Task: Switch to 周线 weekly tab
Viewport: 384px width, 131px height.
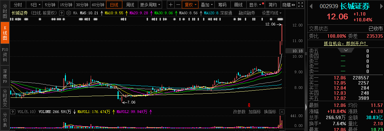Action: pos(130,5)
